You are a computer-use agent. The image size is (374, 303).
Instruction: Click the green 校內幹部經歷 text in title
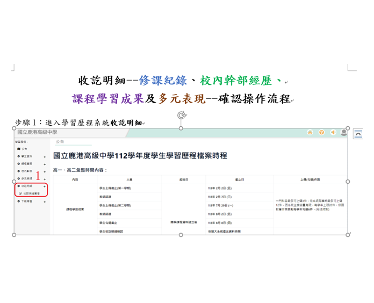point(236,81)
